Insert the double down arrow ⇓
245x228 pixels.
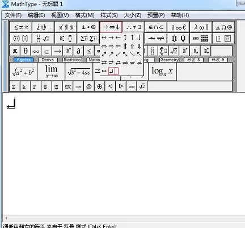[140, 46]
